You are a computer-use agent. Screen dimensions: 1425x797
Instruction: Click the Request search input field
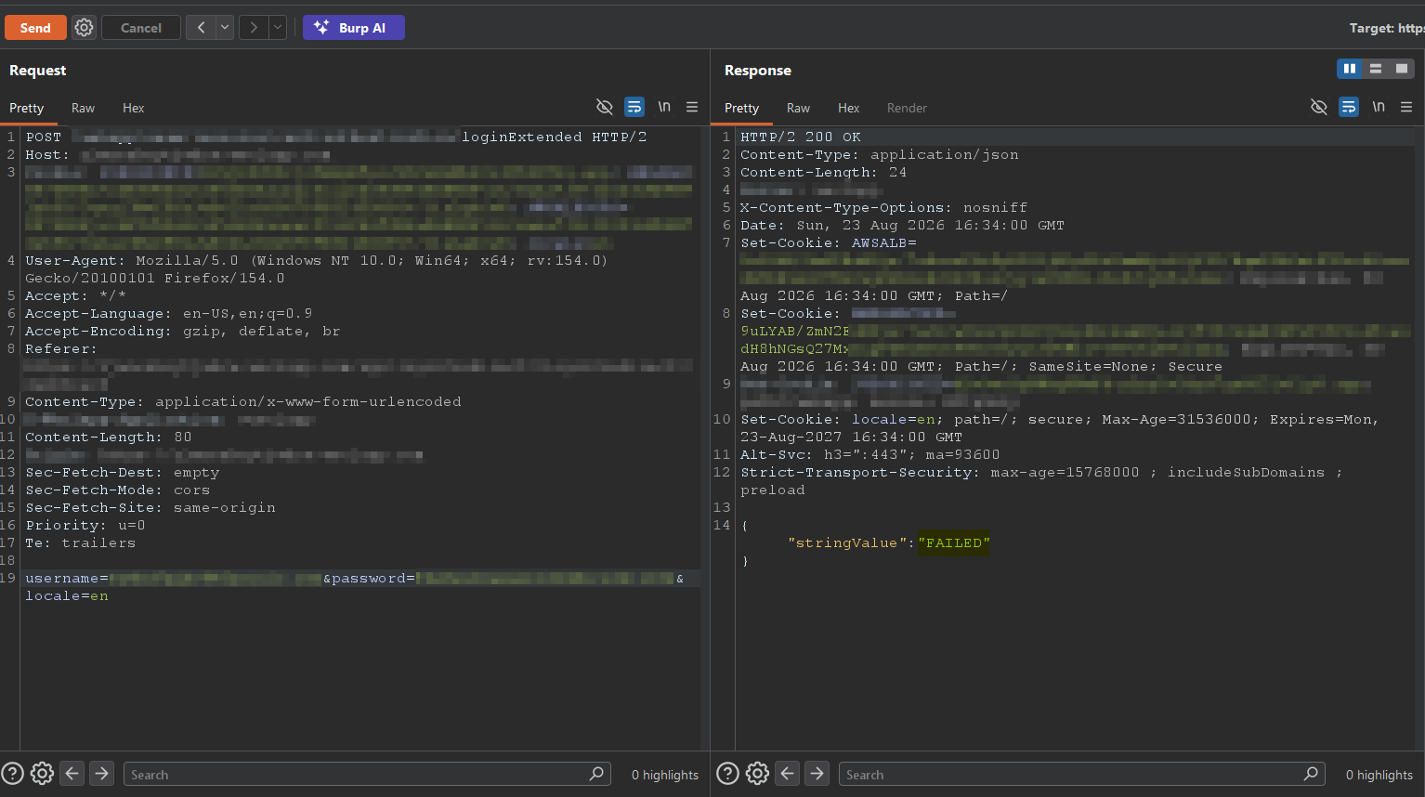pos(367,774)
